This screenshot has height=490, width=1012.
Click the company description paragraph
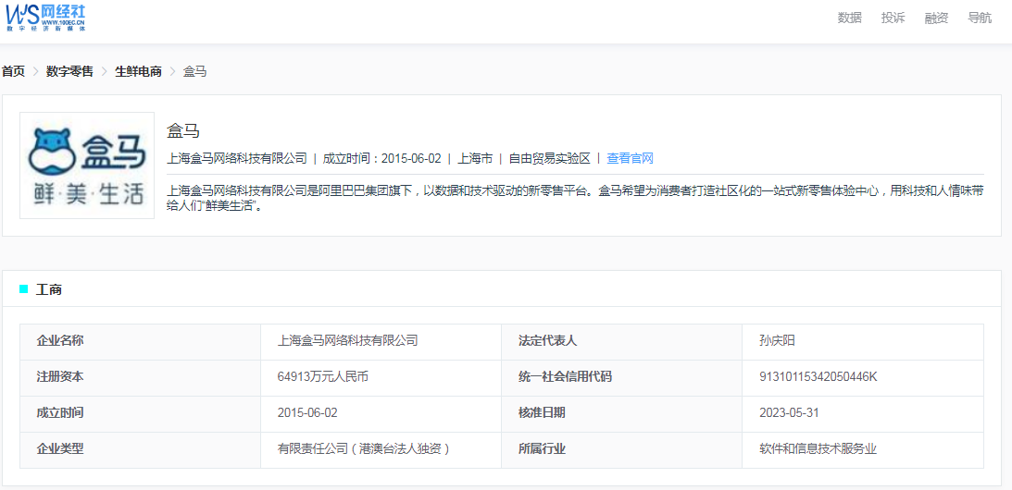click(575, 199)
